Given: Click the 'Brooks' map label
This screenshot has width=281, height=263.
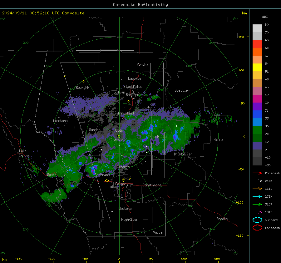Looking at the screenshot, I should [x=222, y=219].
